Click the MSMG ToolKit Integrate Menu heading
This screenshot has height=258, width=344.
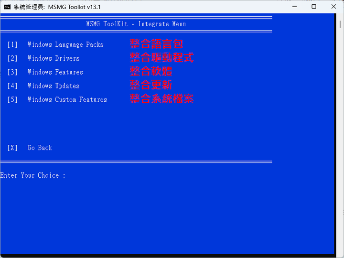tap(136, 24)
